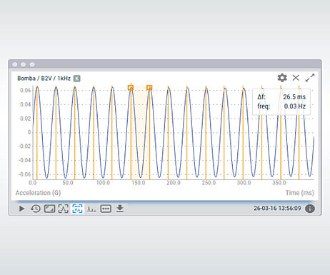Start playback with the play button
The width and height of the screenshot is (330, 275).
coord(21,209)
